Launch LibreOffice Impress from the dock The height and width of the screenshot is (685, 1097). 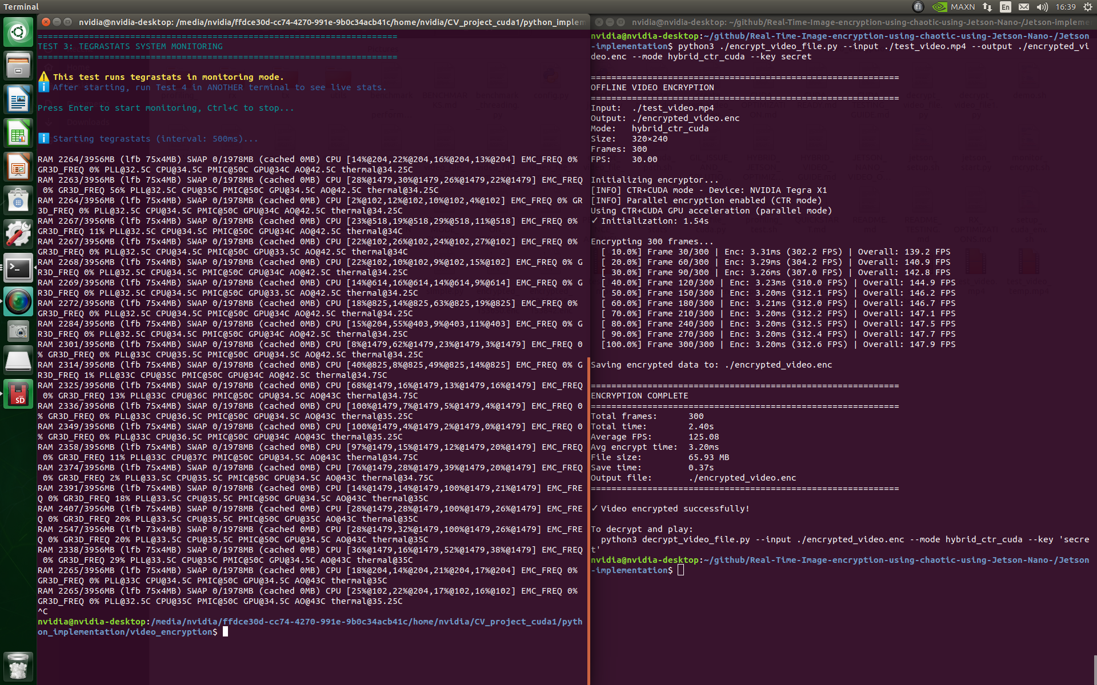18,167
